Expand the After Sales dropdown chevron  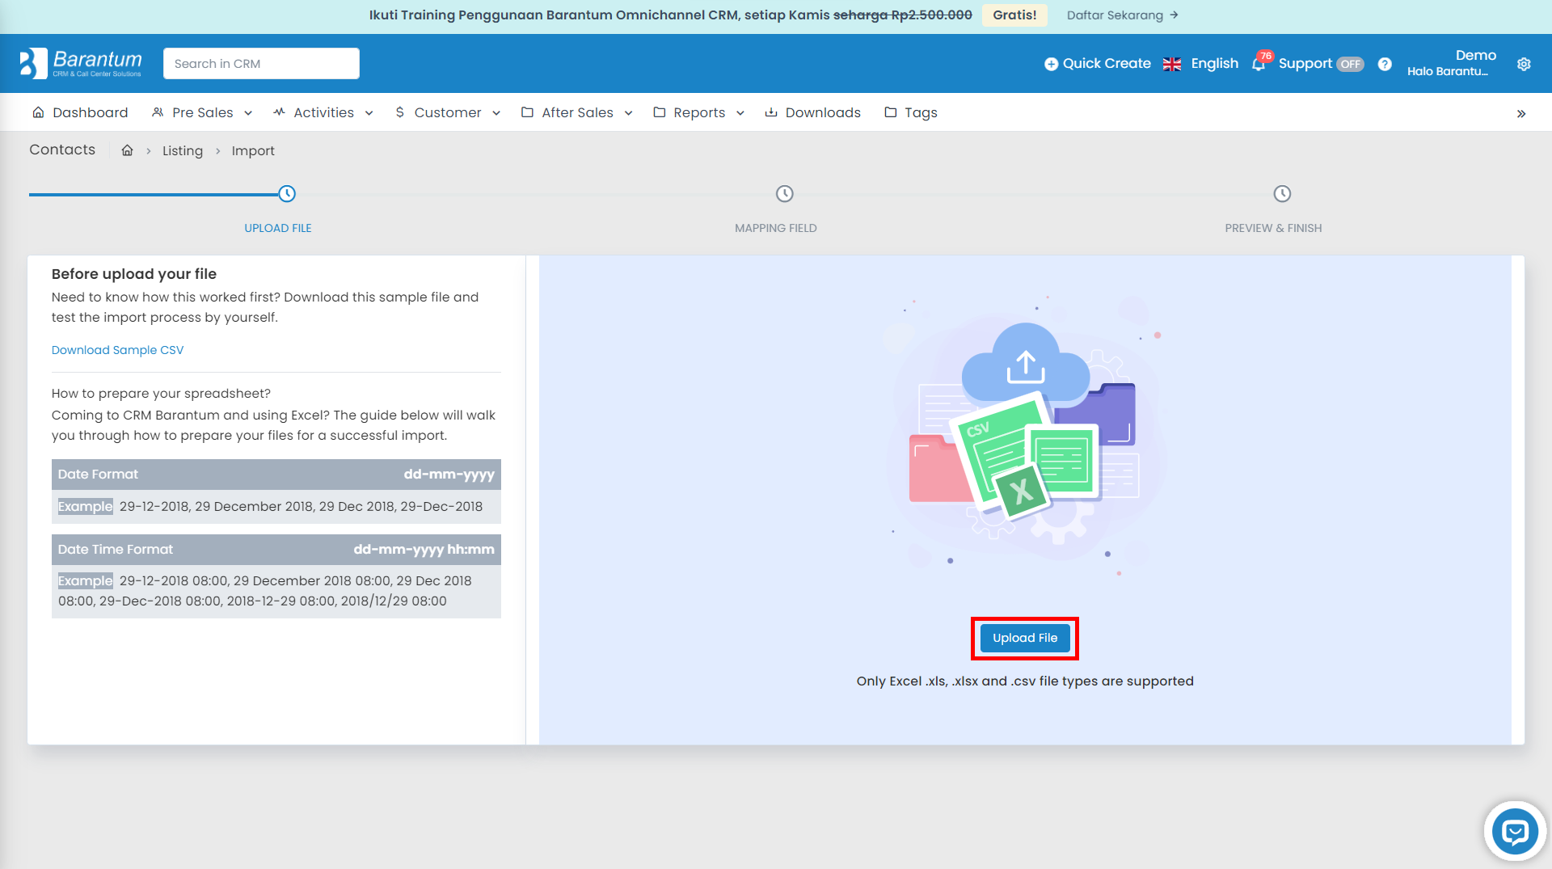[629, 113]
